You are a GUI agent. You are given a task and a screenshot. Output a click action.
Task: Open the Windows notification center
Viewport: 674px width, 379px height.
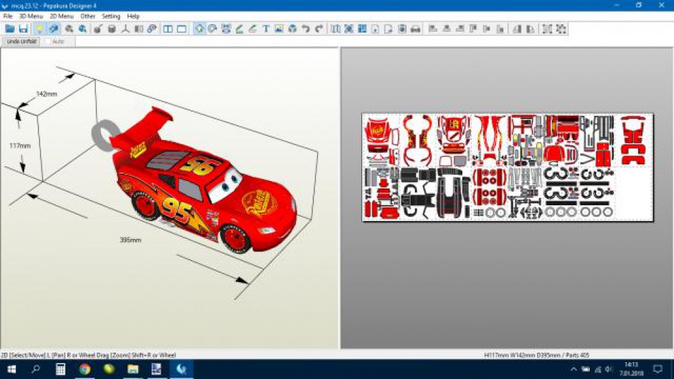pyautogui.click(x=658, y=369)
